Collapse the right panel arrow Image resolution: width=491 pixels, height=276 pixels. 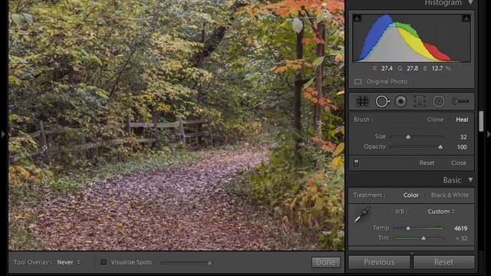coord(488,134)
